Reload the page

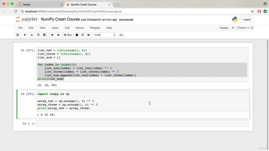16,11
